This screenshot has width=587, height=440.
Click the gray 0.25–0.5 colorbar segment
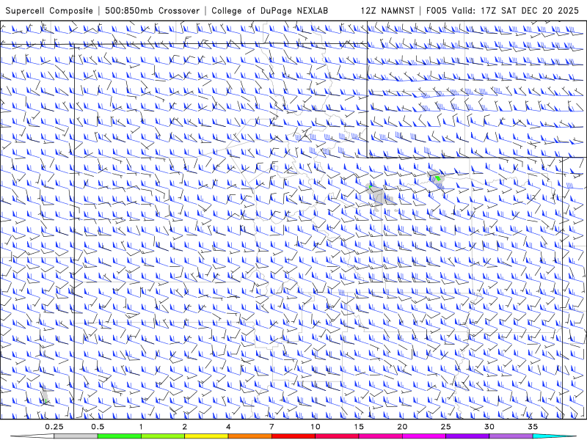coord(76,436)
